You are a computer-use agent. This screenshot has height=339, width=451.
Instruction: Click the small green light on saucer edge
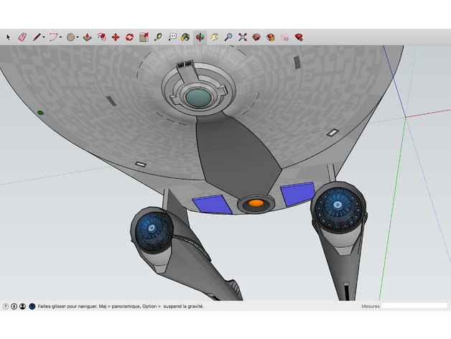click(x=40, y=113)
